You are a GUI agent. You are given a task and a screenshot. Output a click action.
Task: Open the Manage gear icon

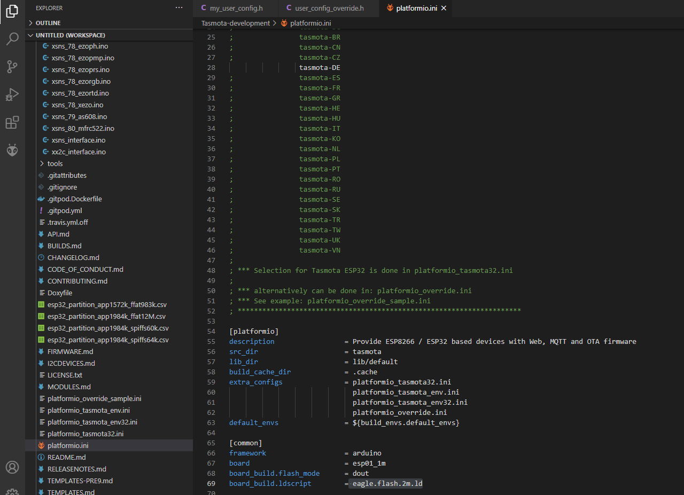click(x=12, y=491)
